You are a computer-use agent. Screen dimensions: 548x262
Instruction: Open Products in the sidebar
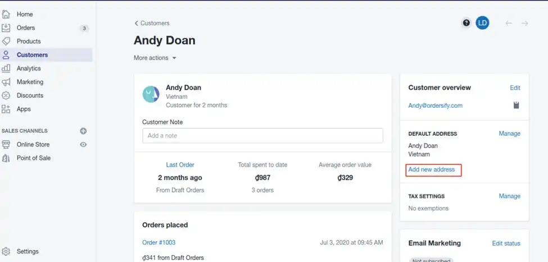29,41
